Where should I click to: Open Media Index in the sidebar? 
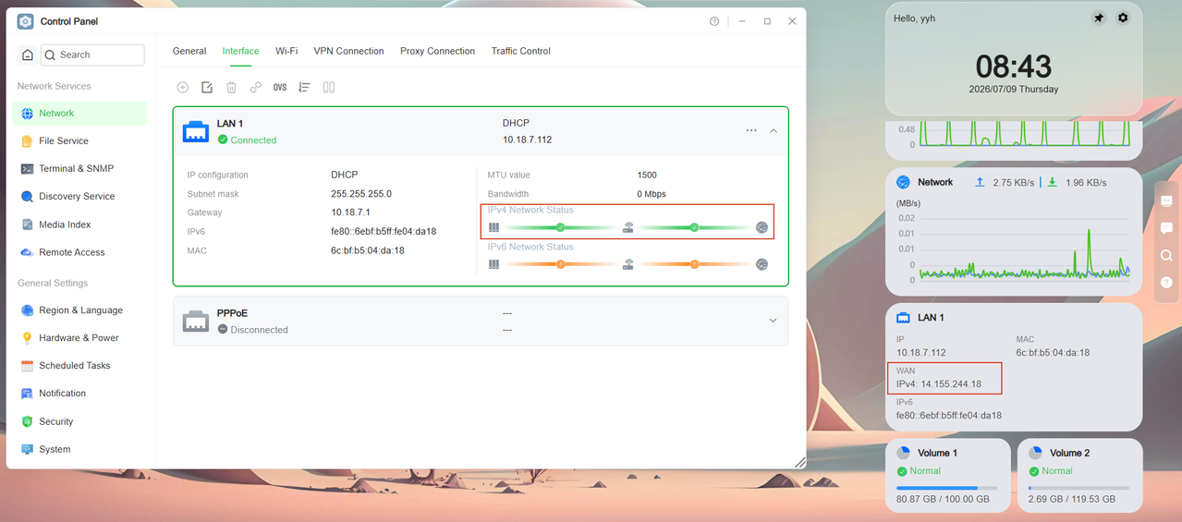point(79,225)
